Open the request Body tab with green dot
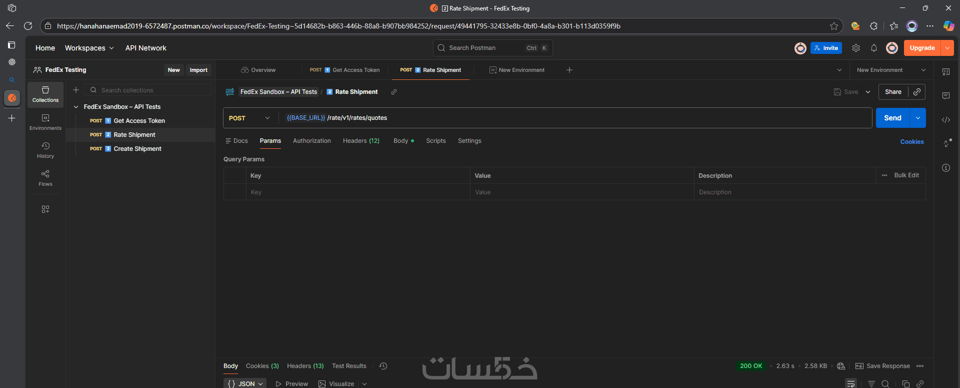The height and width of the screenshot is (388, 960). point(403,141)
